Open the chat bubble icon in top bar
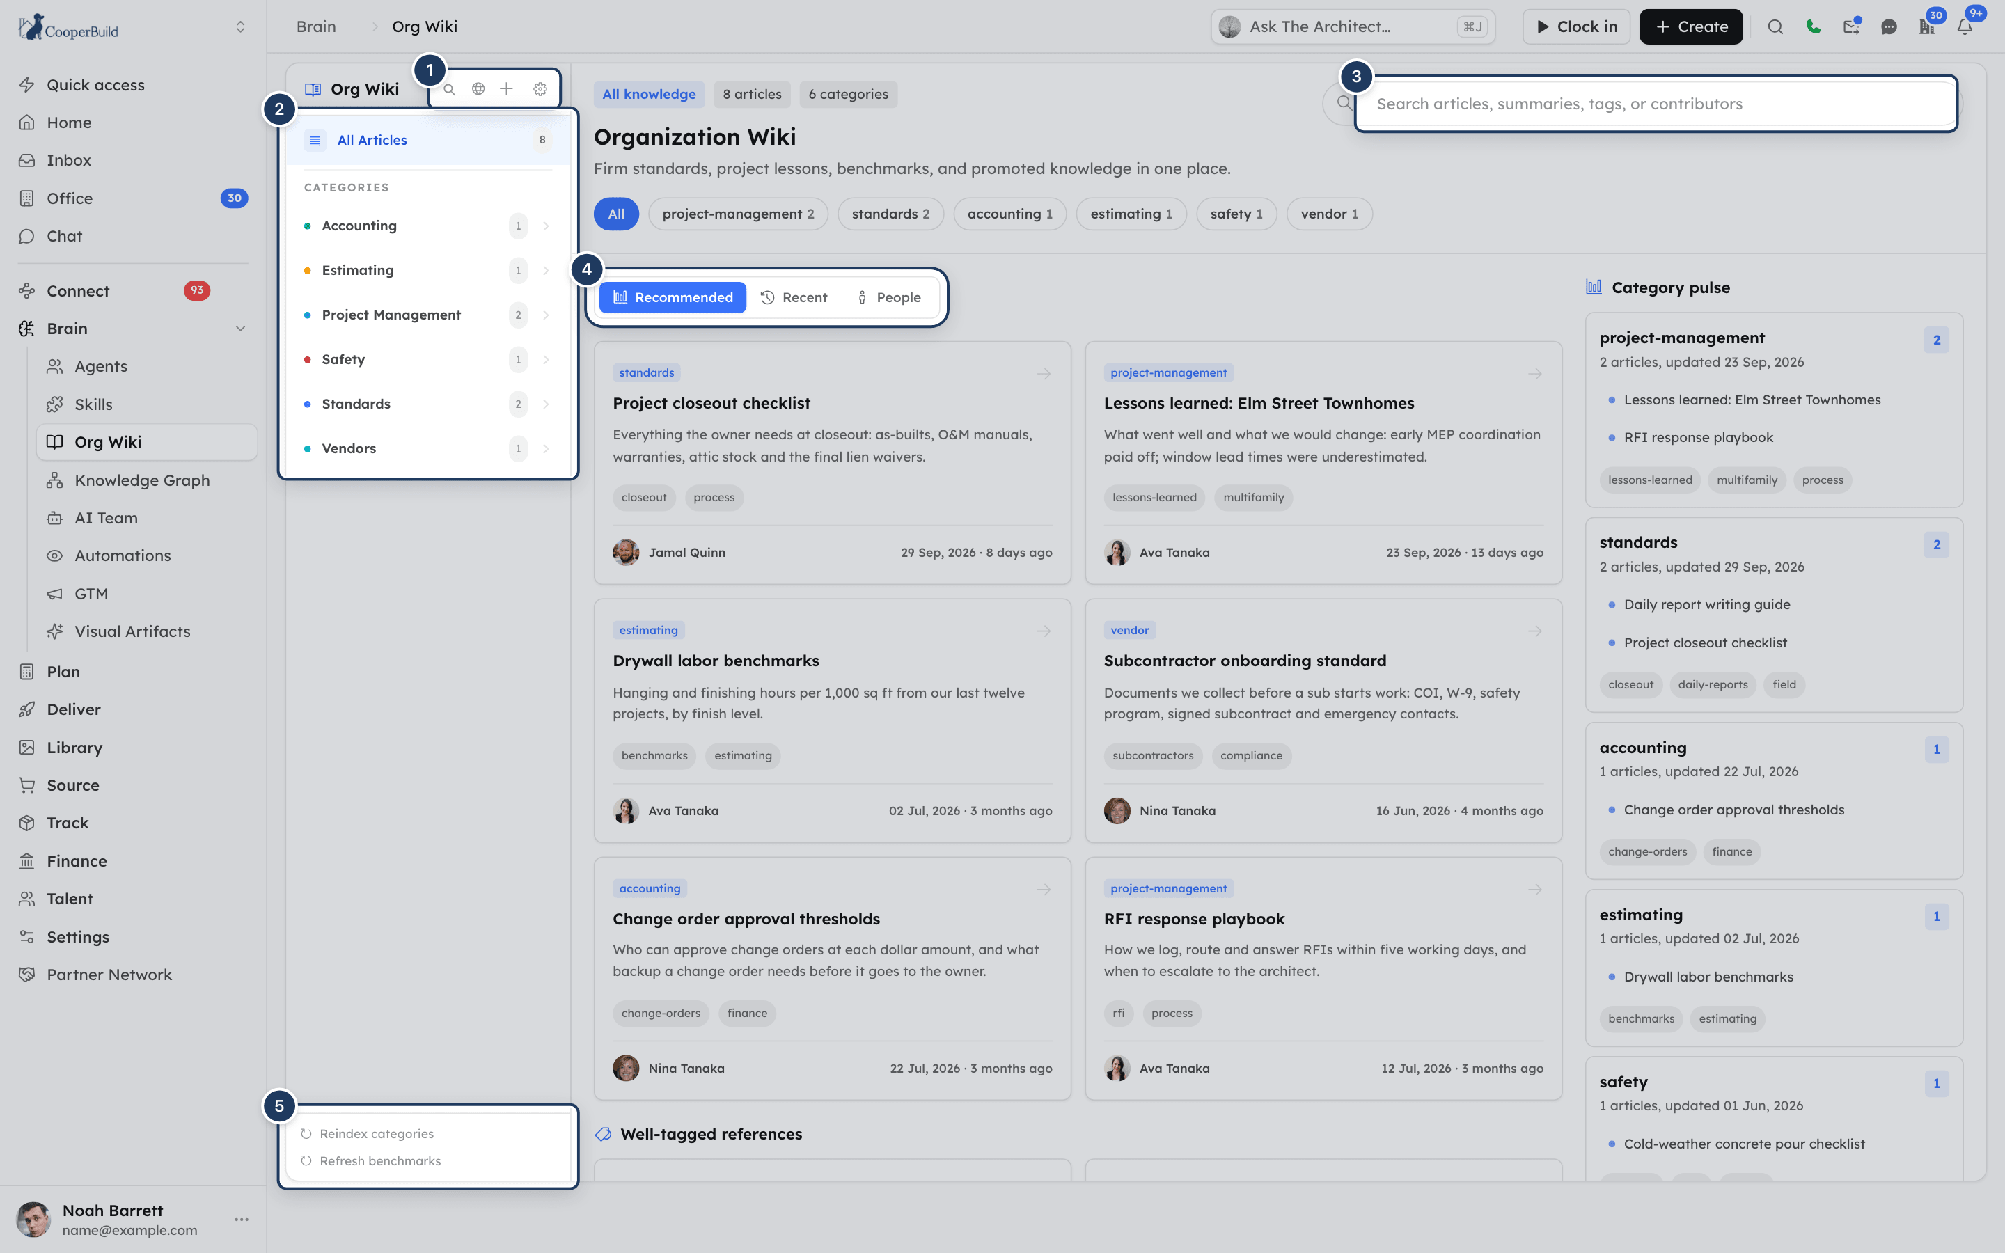This screenshot has height=1253, width=2005. tap(1889, 26)
